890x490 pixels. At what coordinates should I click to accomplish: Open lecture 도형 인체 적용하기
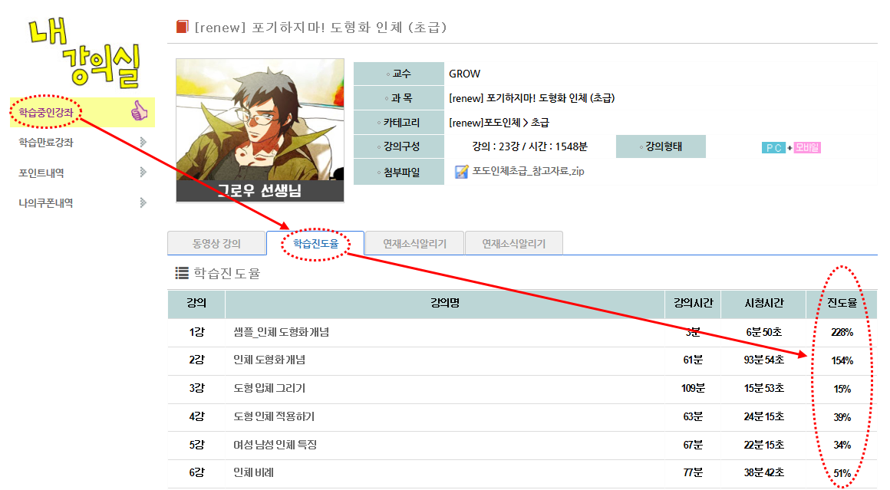pyautogui.click(x=274, y=417)
